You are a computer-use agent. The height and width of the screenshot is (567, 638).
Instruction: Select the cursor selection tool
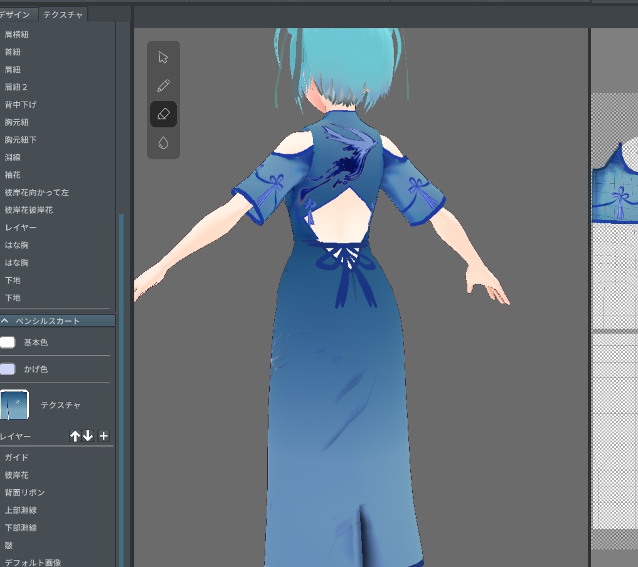tap(163, 57)
